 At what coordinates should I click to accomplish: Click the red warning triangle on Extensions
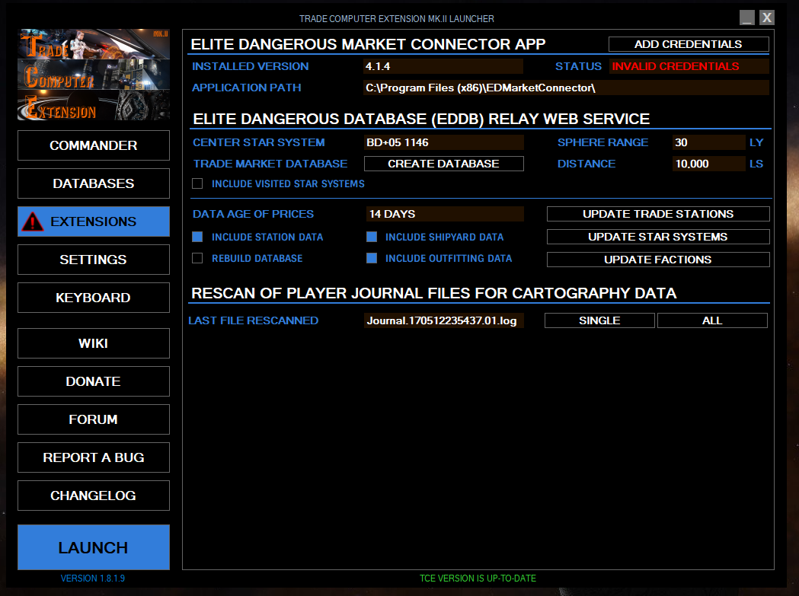tap(33, 222)
